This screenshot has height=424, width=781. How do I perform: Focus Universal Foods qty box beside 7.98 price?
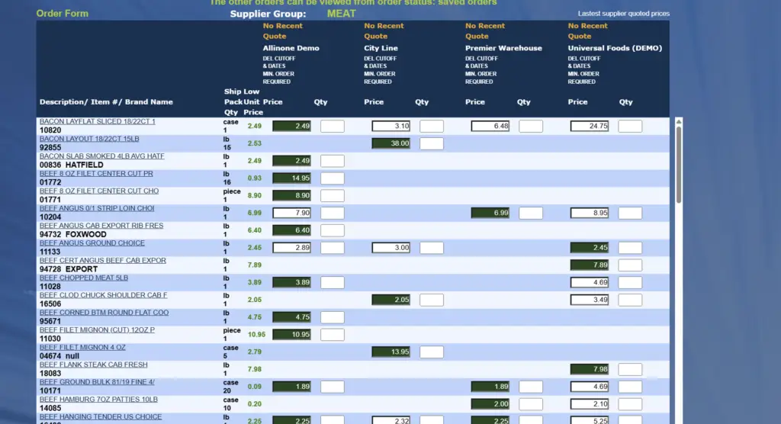(x=630, y=370)
